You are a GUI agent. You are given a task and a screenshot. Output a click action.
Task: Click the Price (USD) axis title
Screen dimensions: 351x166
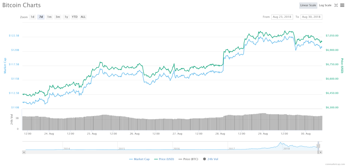pos(342,65)
